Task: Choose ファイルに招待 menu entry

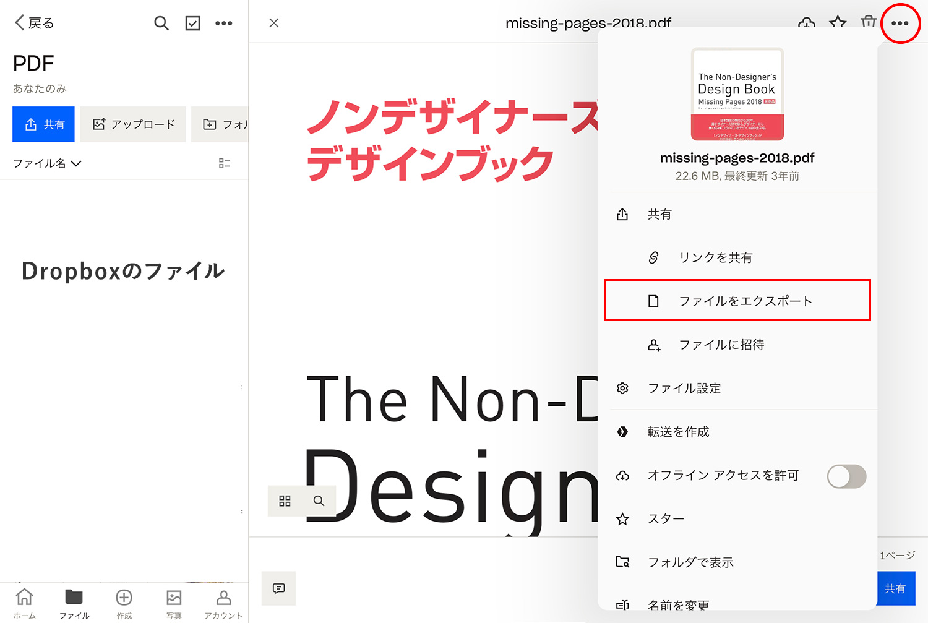Action: (737, 345)
